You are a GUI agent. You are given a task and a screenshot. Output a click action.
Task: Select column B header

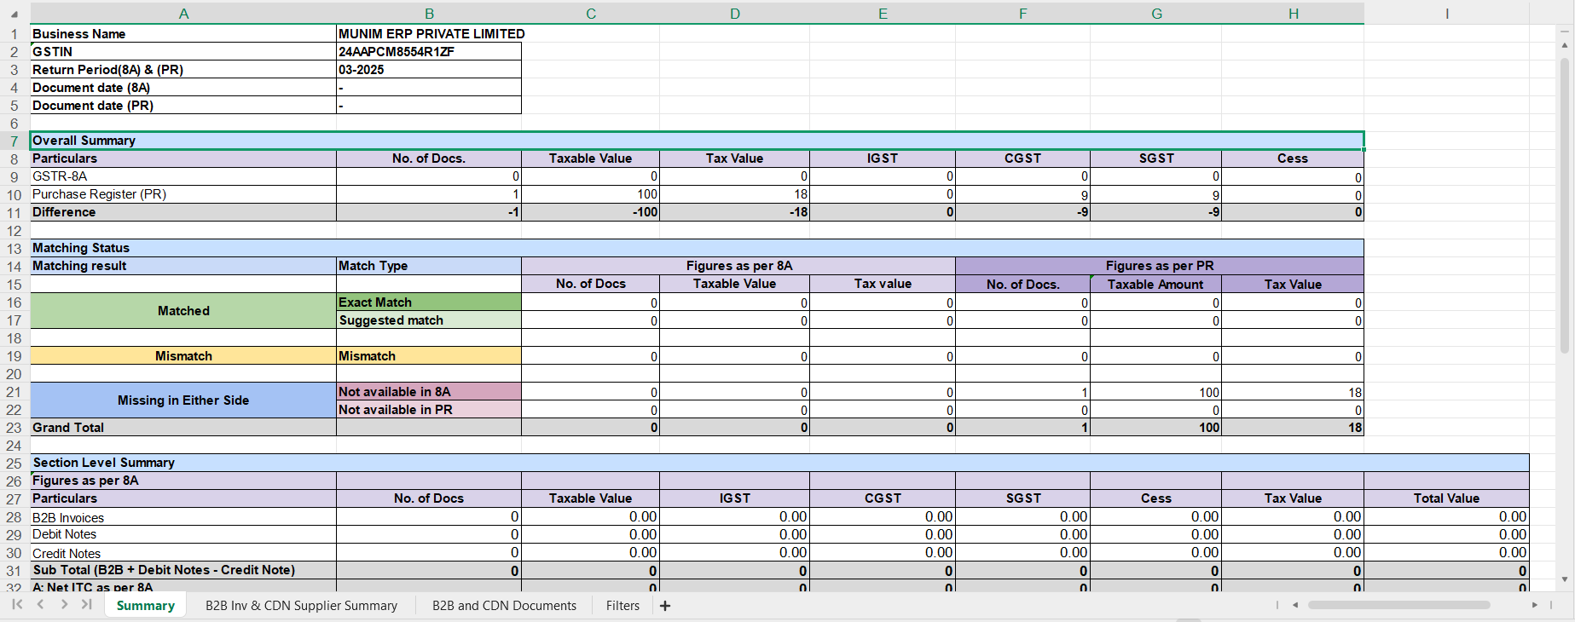429,14
